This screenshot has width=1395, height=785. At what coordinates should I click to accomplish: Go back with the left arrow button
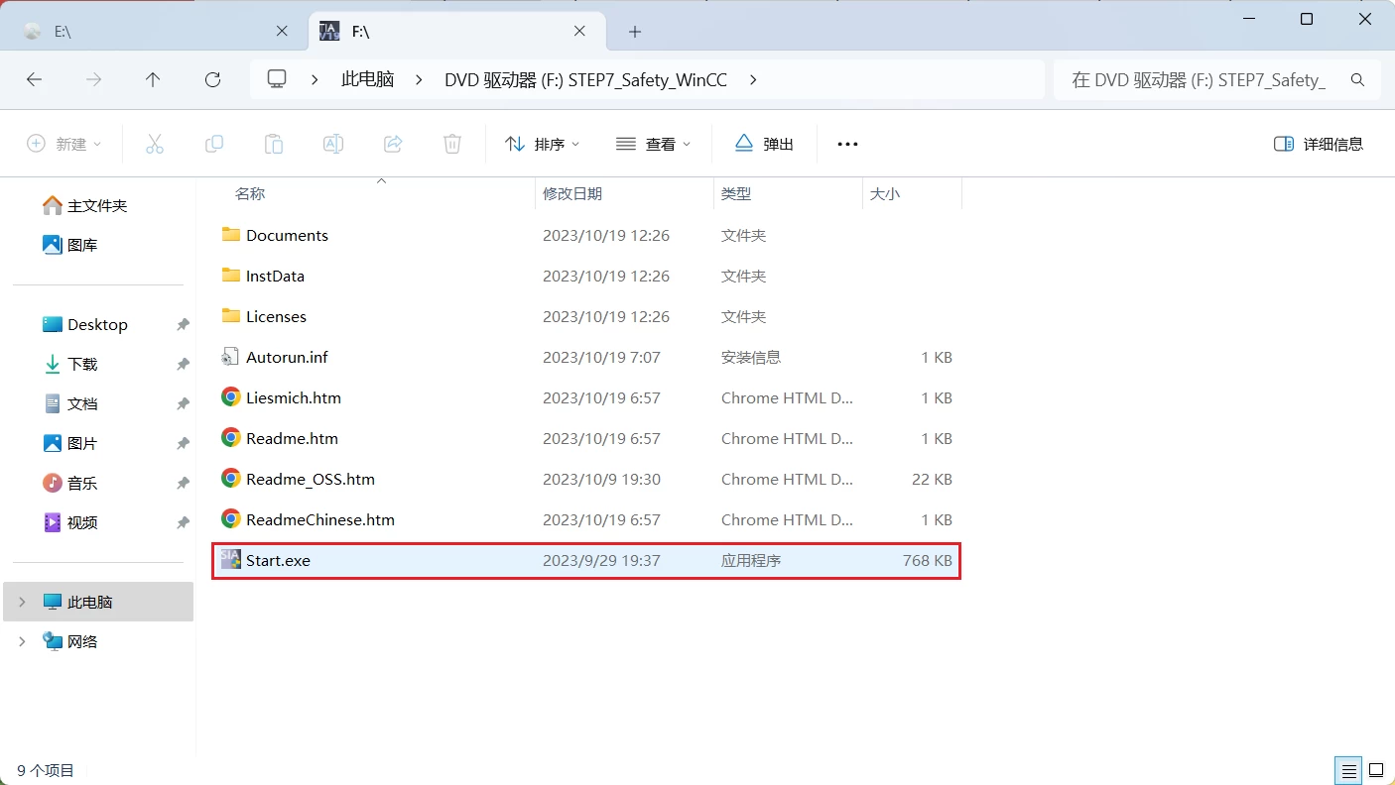point(35,80)
